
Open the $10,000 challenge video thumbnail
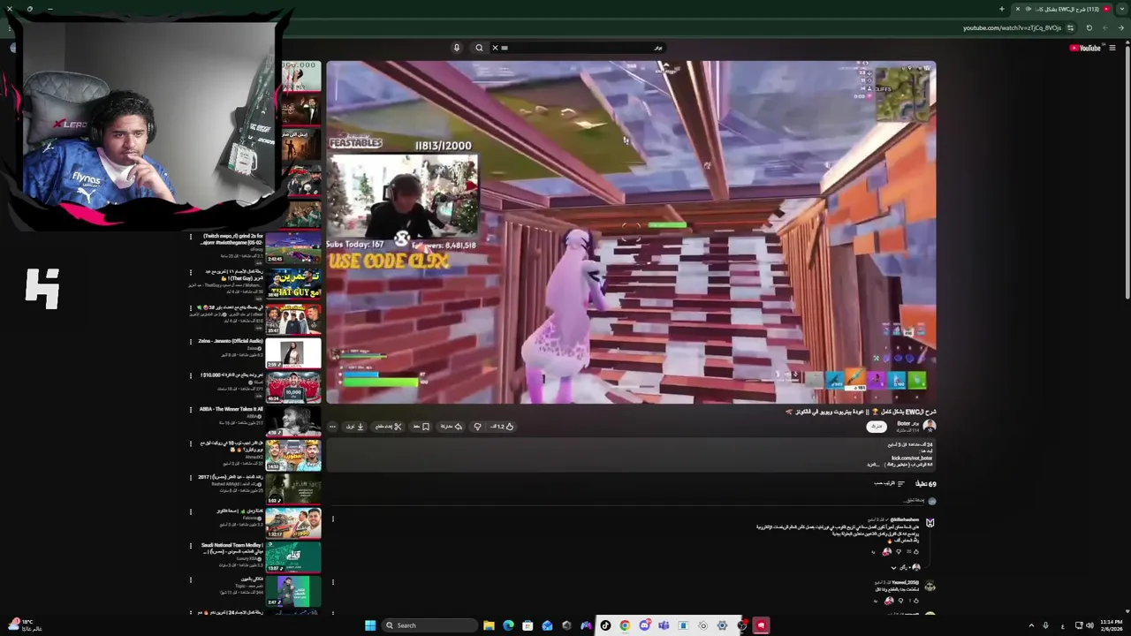293,388
